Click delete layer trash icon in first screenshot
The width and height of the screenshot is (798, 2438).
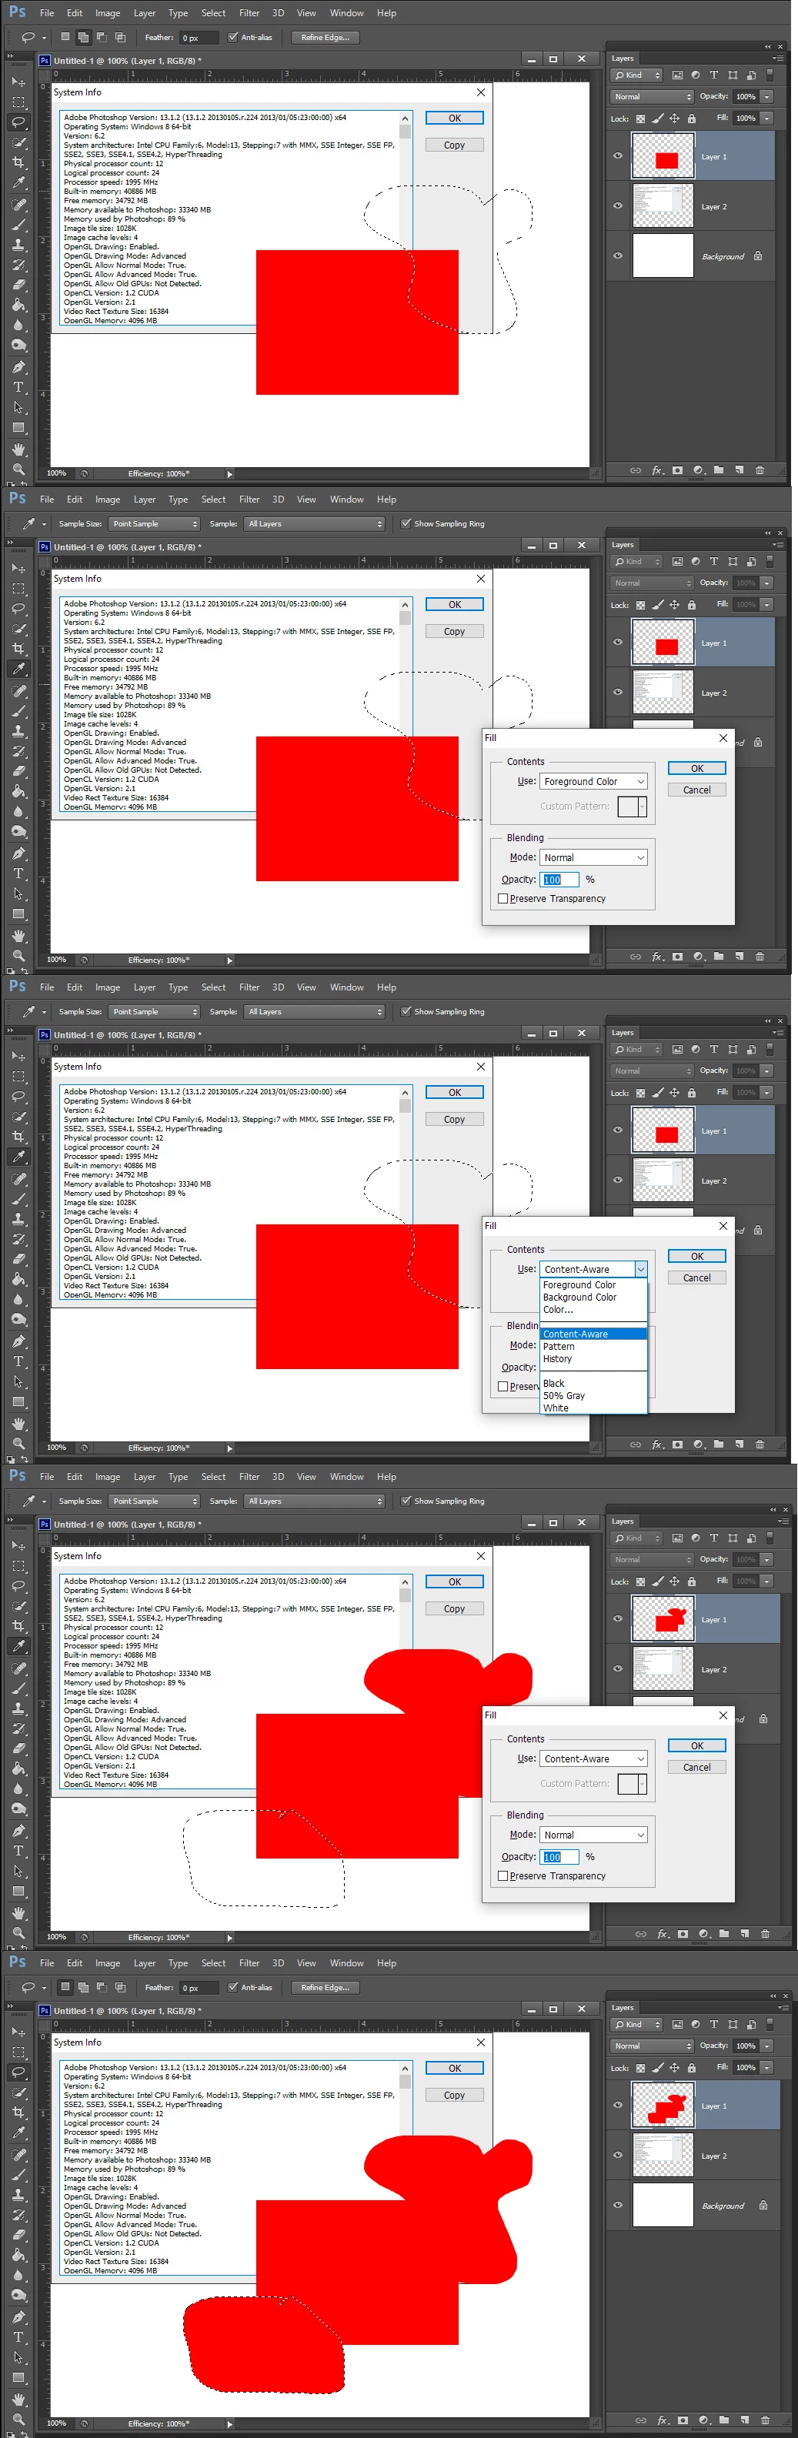pos(760,469)
